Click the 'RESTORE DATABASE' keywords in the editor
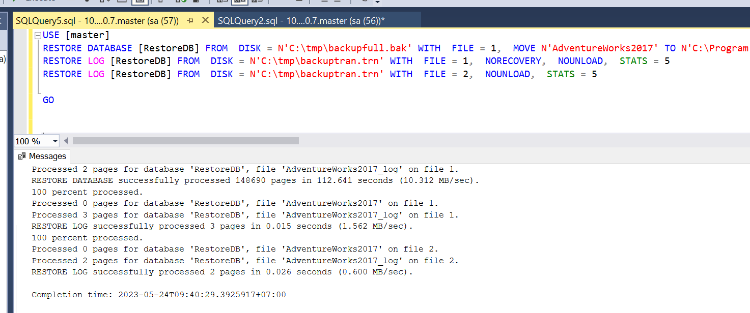This screenshot has height=313, width=750. tap(87, 48)
